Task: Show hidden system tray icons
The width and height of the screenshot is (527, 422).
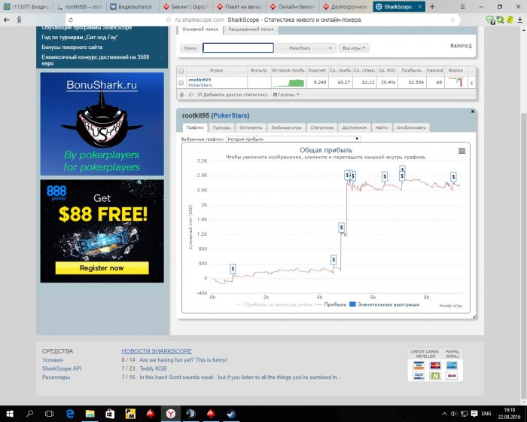Action: point(444,414)
